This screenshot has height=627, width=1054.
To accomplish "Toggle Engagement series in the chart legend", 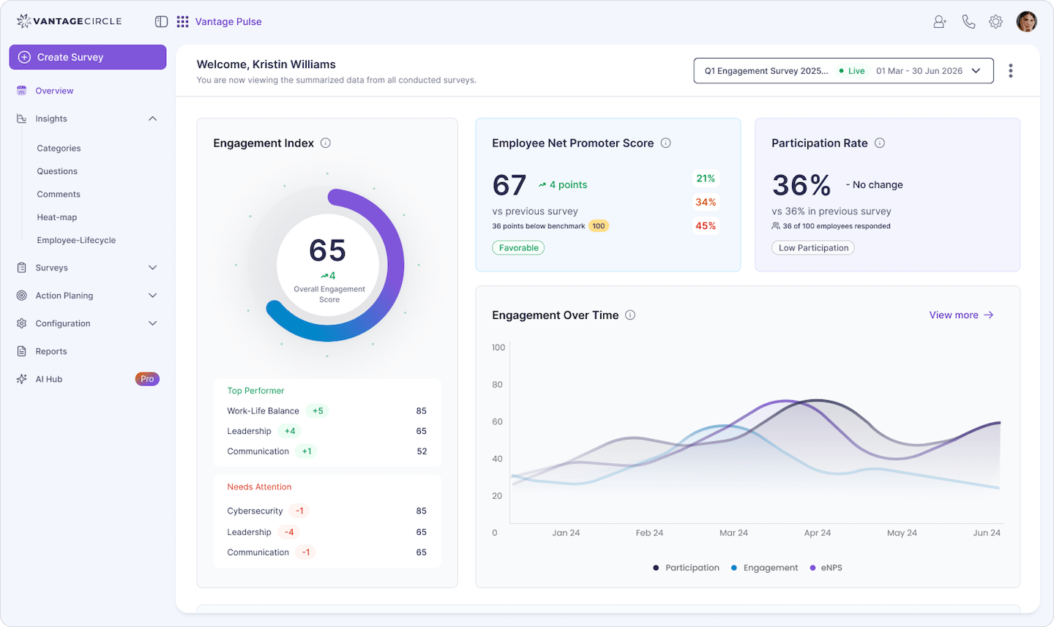I will pos(764,567).
